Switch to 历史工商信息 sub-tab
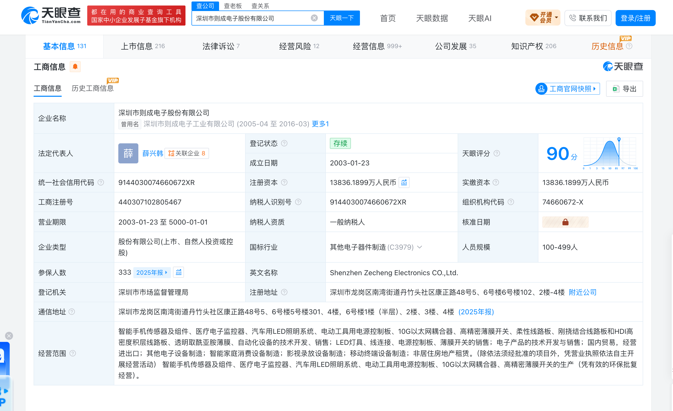The image size is (673, 411). point(92,88)
